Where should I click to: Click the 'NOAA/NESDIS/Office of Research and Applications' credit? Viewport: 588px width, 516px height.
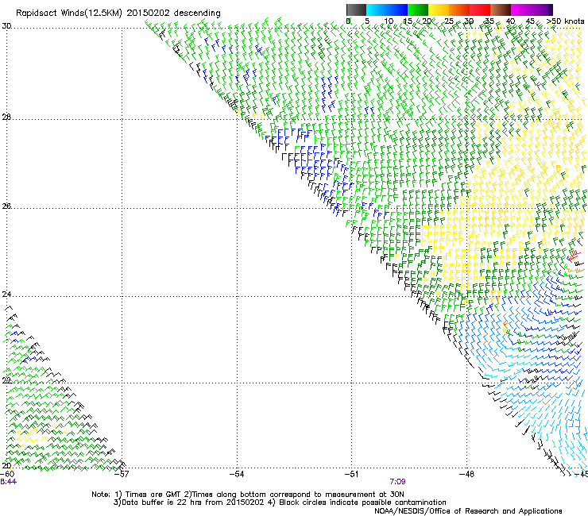click(468, 511)
